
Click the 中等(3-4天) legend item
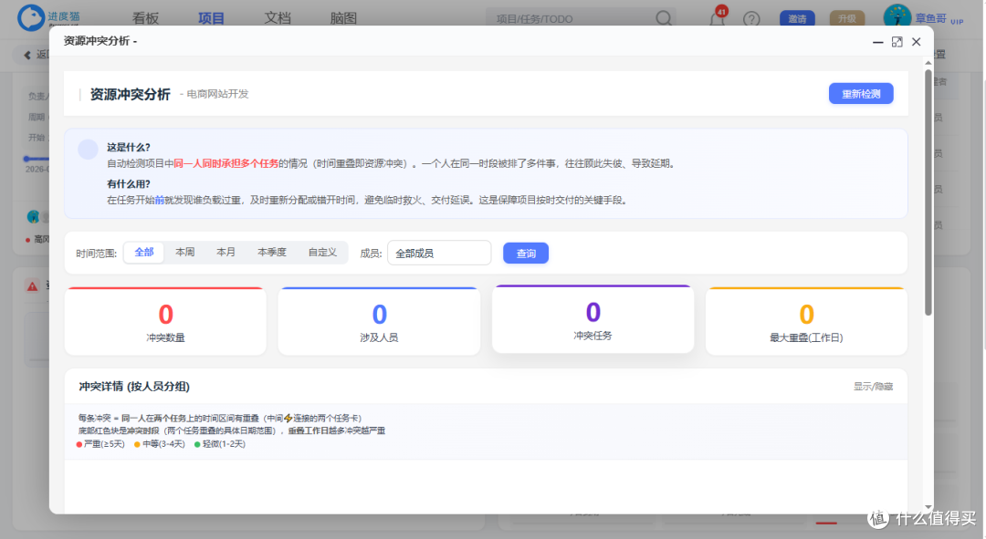(x=160, y=444)
